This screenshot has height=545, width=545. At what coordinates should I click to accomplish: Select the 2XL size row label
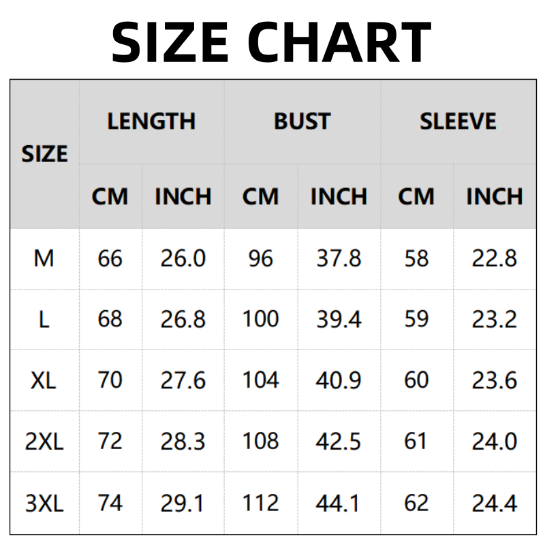pyautogui.click(x=44, y=441)
